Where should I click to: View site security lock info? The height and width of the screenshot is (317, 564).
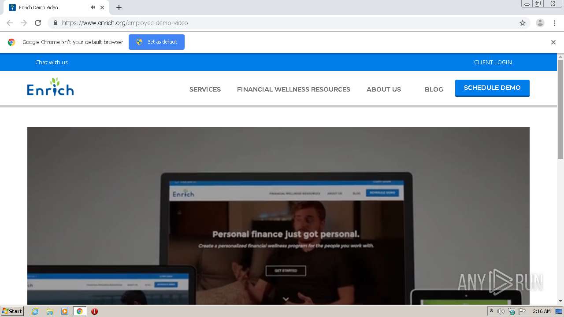click(55, 23)
